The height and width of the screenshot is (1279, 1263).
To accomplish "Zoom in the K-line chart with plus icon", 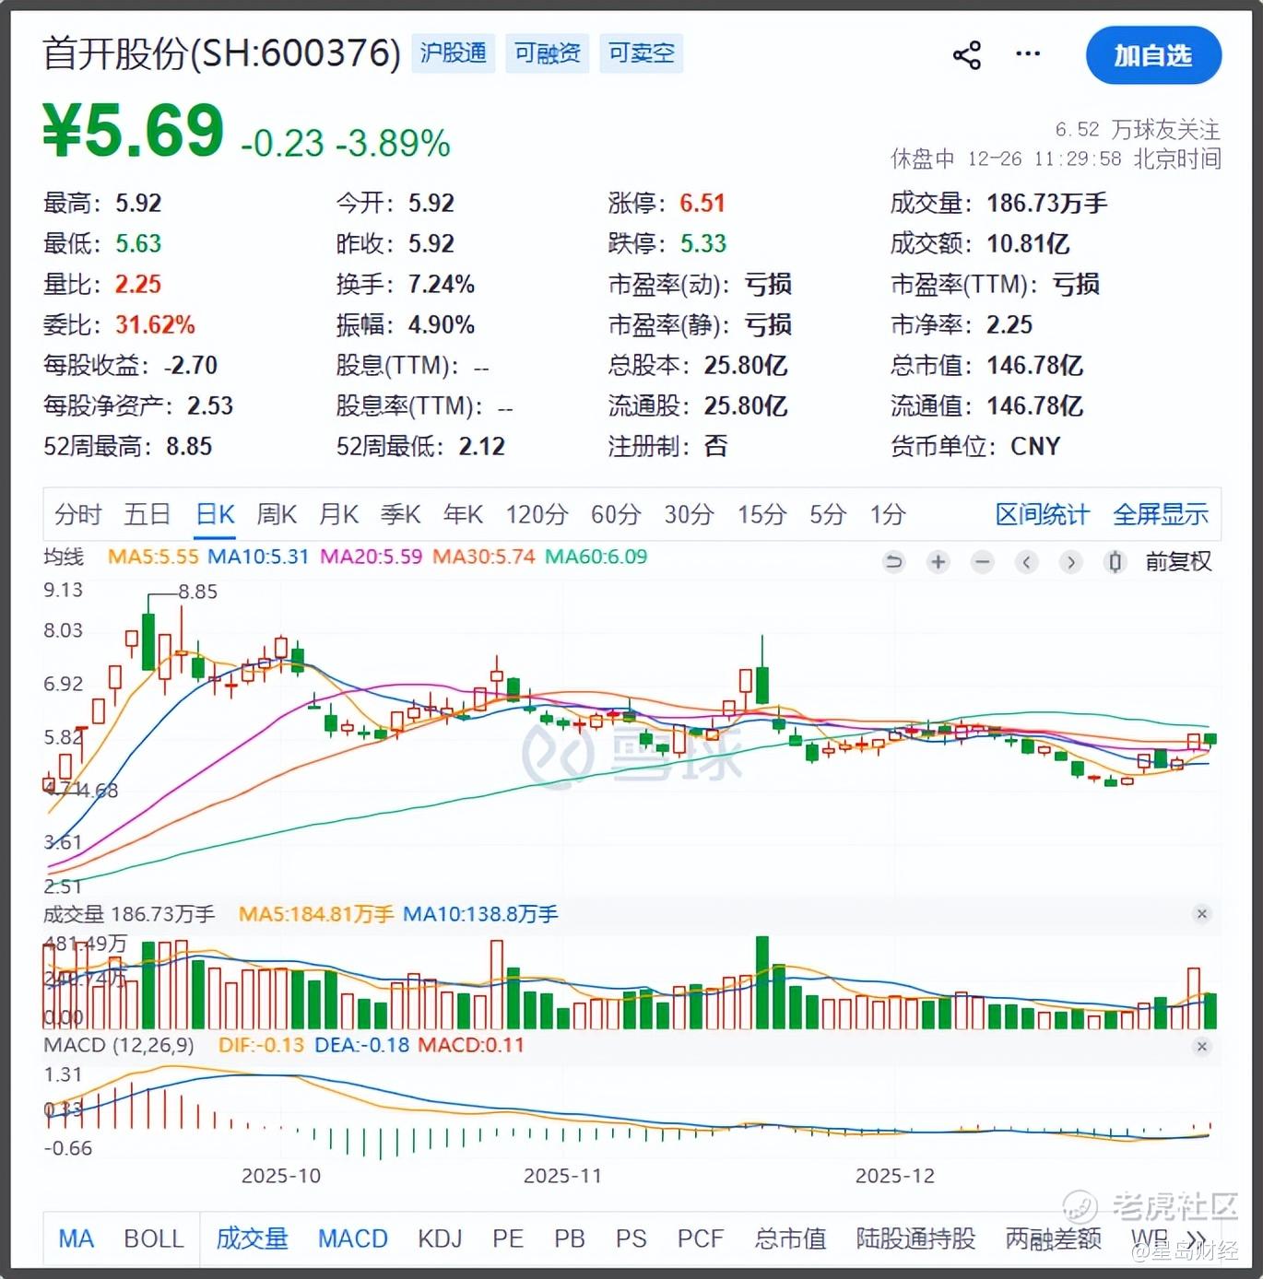I will [938, 561].
